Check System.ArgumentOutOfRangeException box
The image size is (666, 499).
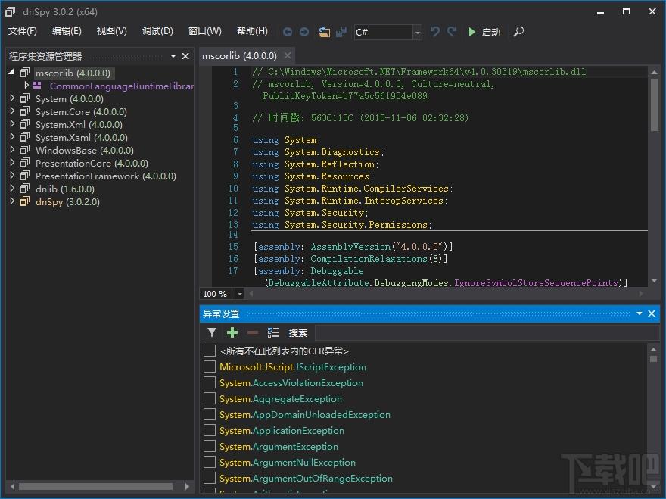pos(210,478)
